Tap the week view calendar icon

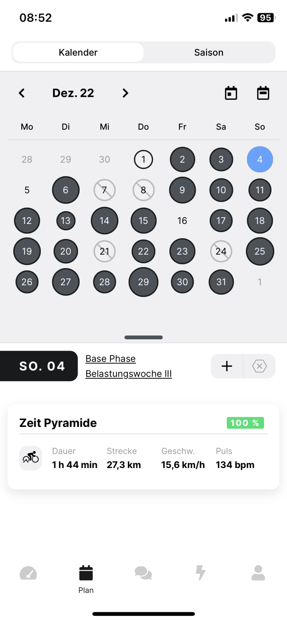click(263, 93)
